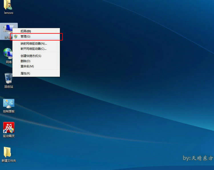Click the 控制面板 text label
214x170 pixels.
click(x=9, y=111)
